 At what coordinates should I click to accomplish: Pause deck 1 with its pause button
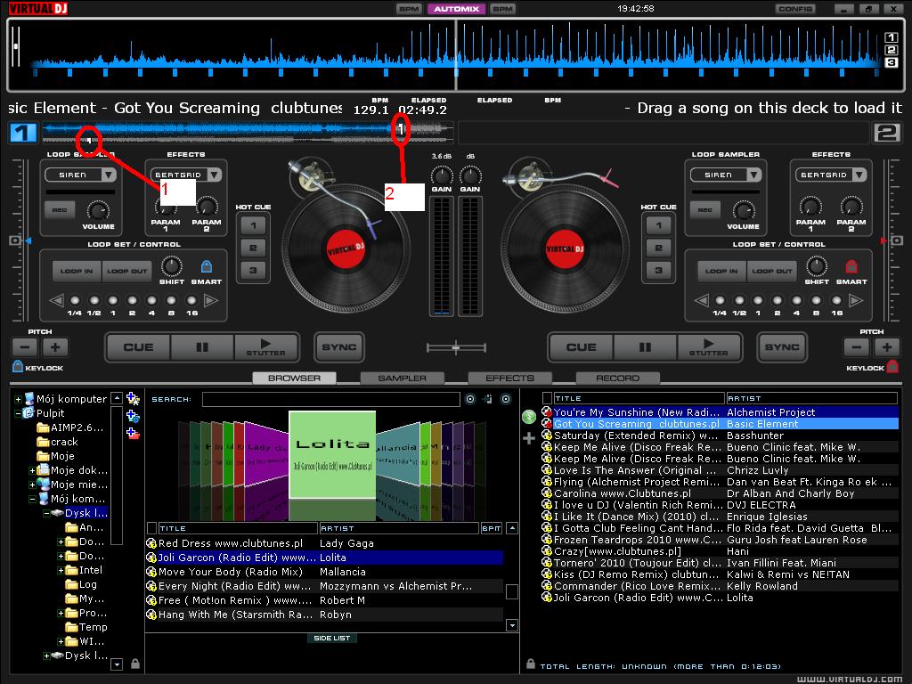point(202,347)
